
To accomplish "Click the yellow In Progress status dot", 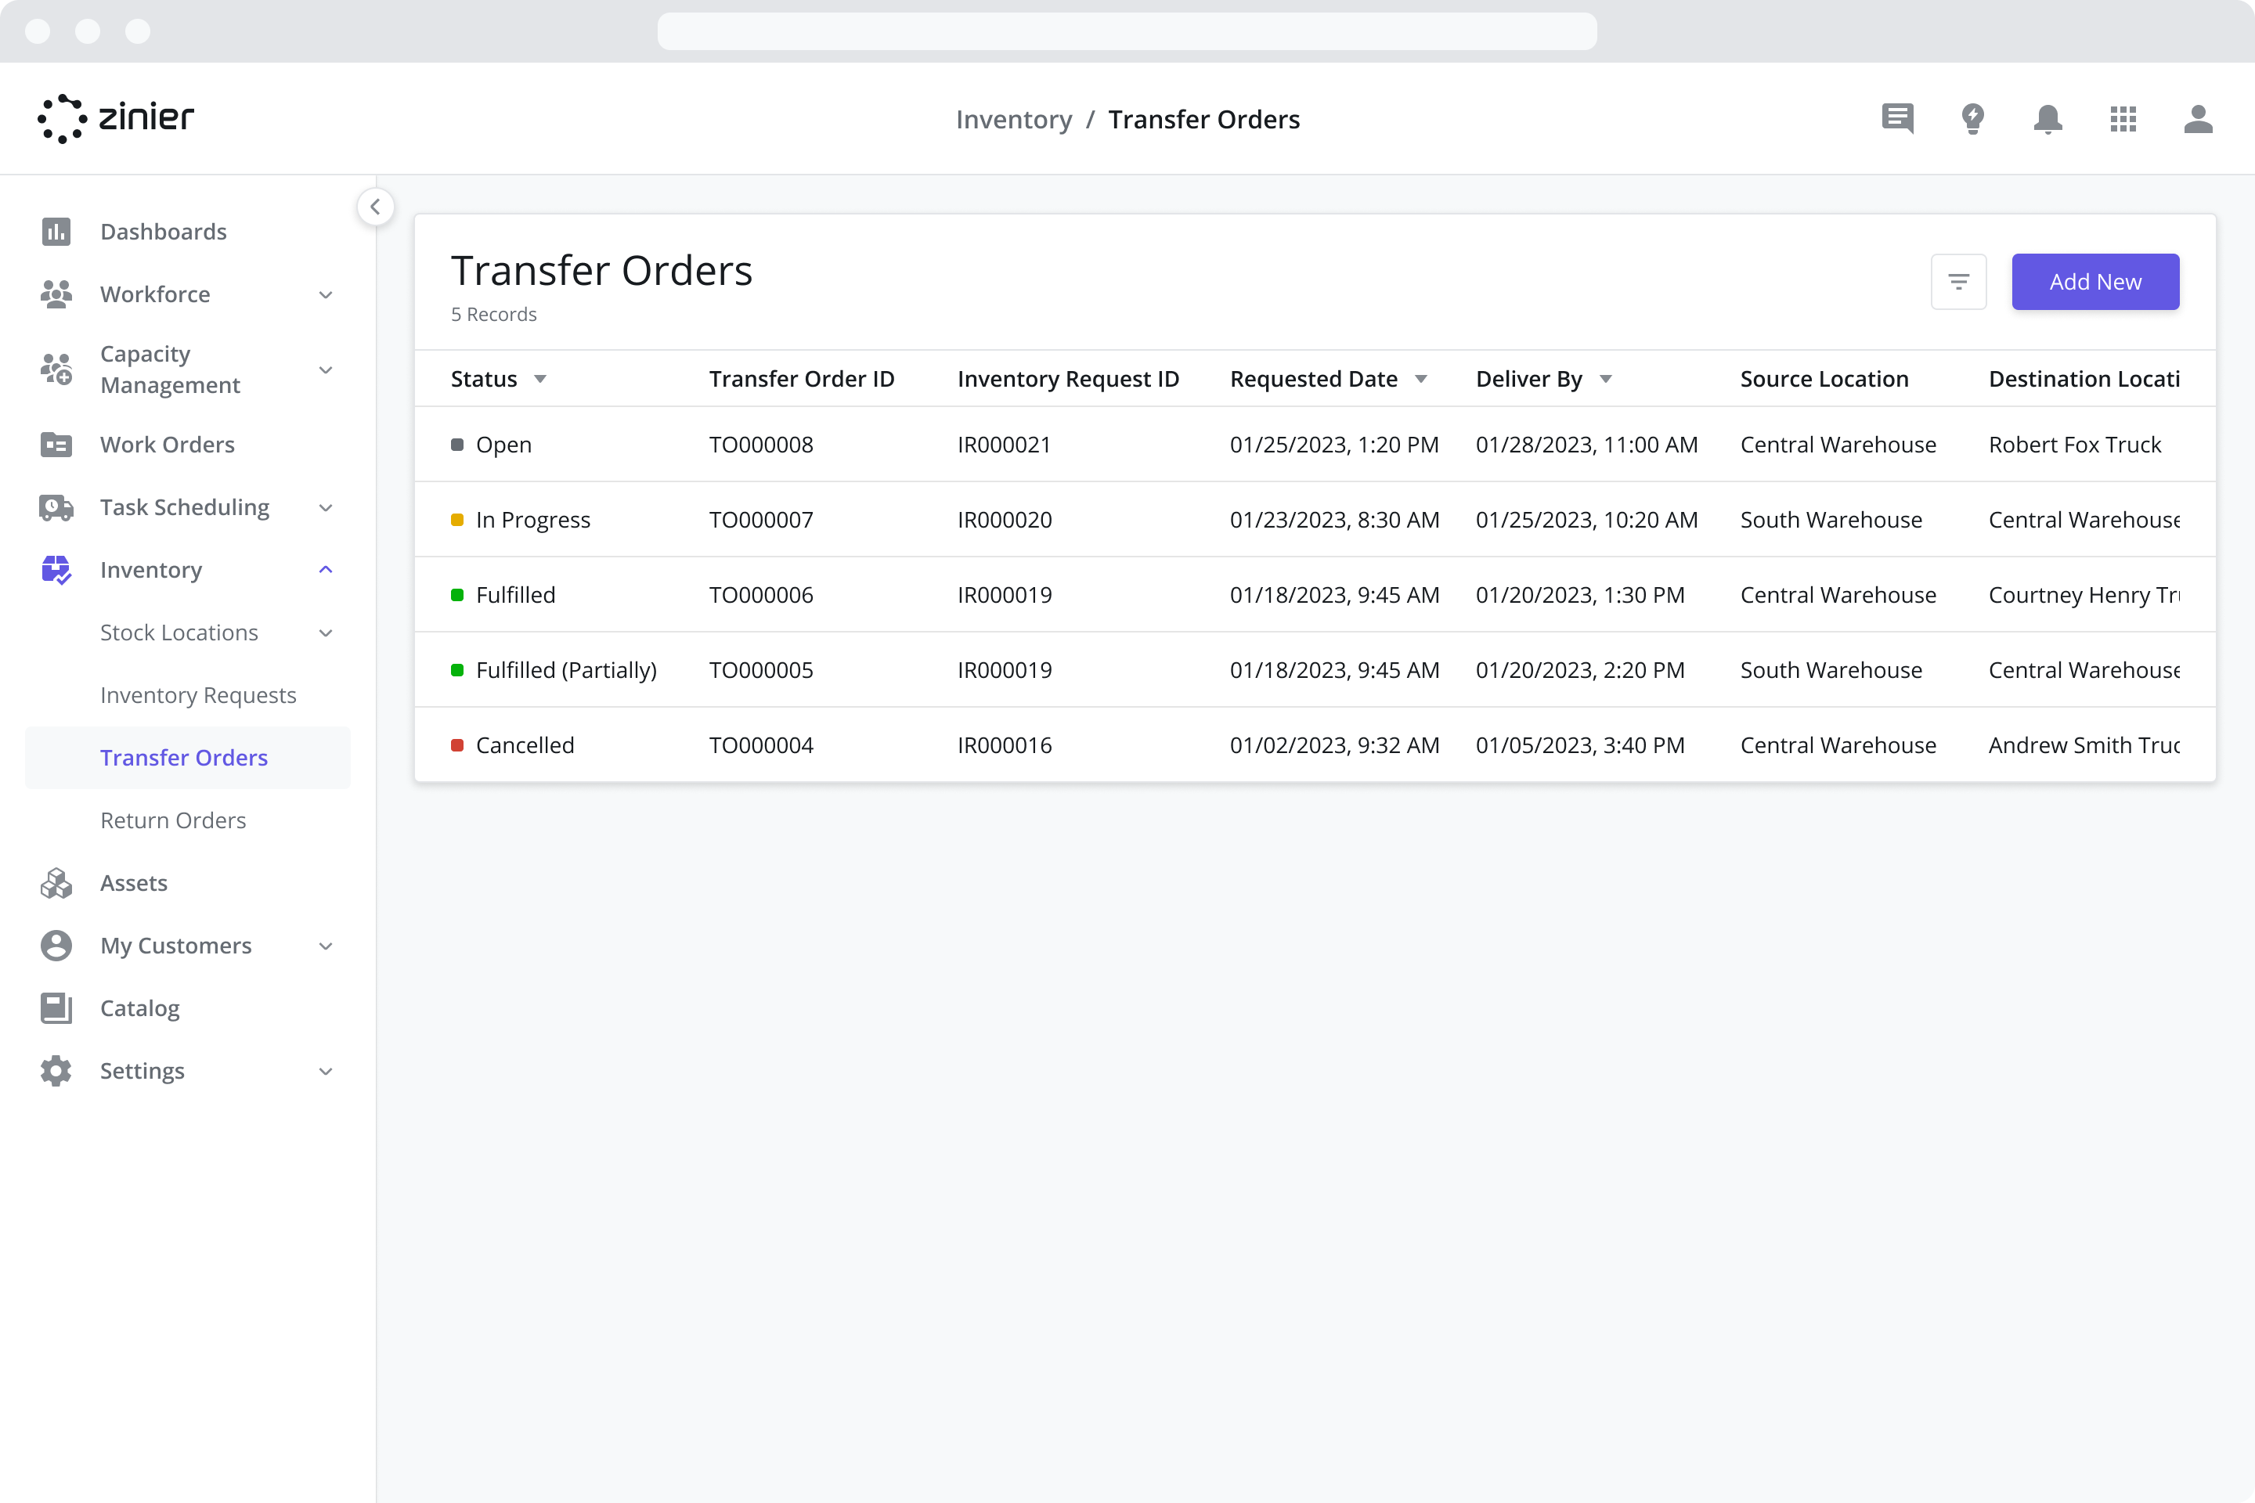I will (x=457, y=520).
